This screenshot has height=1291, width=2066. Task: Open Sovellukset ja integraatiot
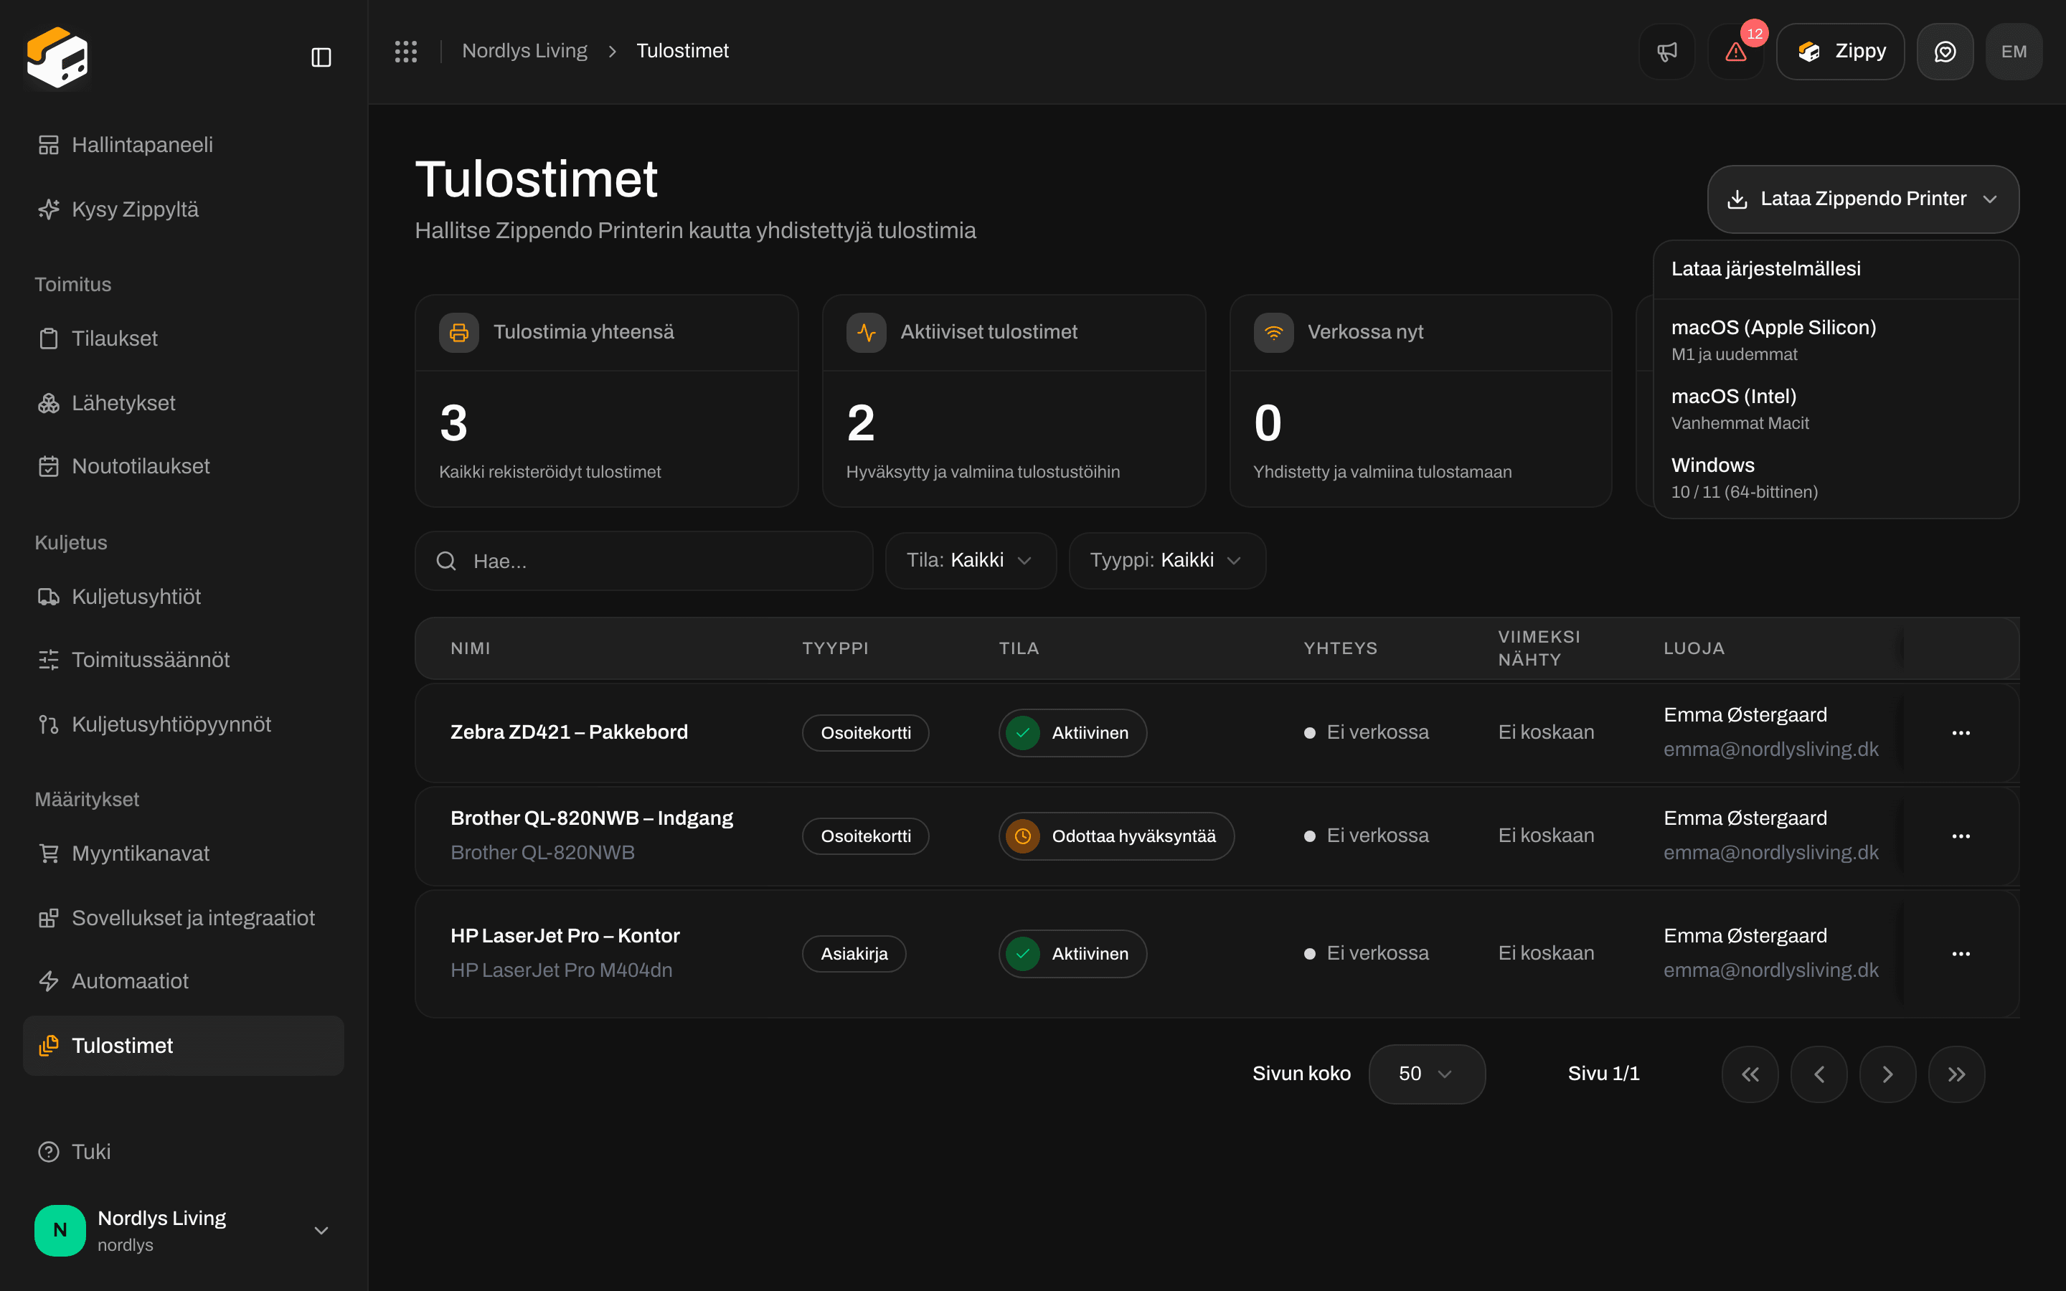(184, 918)
